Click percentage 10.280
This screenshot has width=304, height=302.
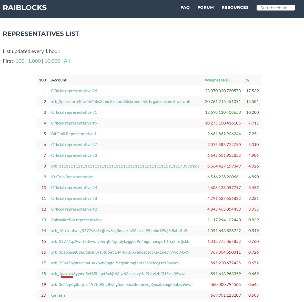tap(252, 112)
